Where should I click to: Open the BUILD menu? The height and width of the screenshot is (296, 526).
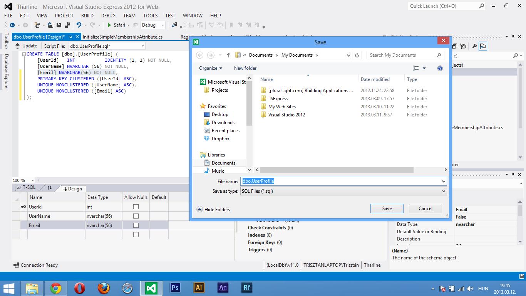click(x=87, y=16)
